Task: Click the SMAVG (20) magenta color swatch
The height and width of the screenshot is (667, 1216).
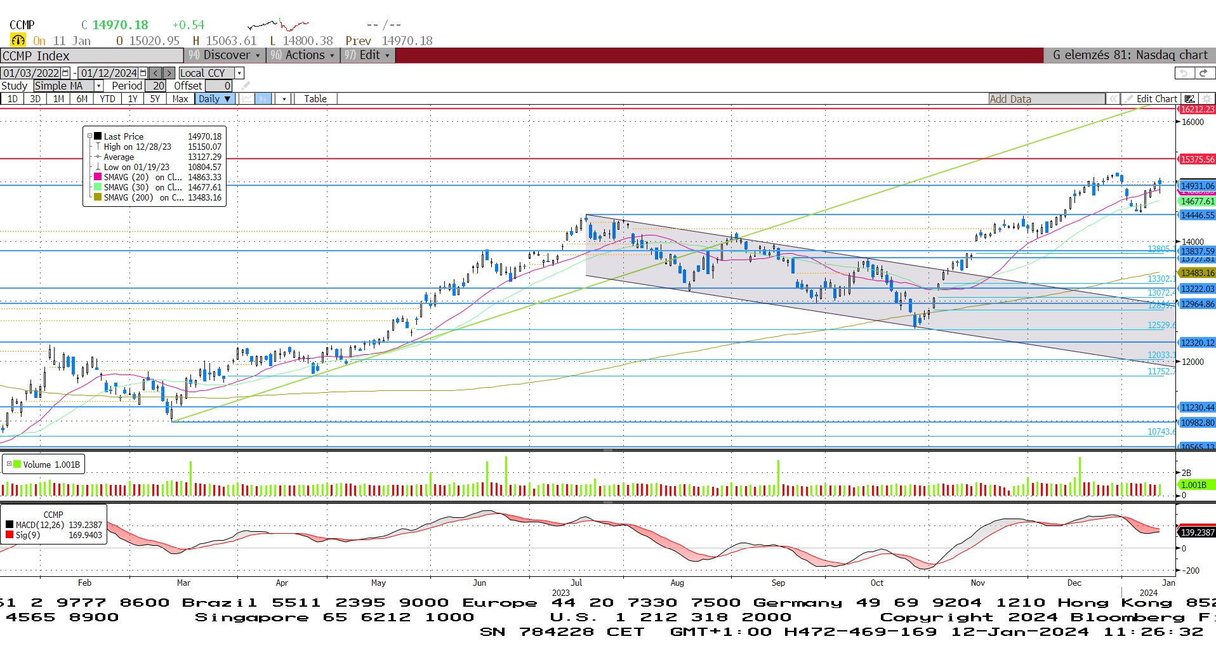Action: (98, 177)
